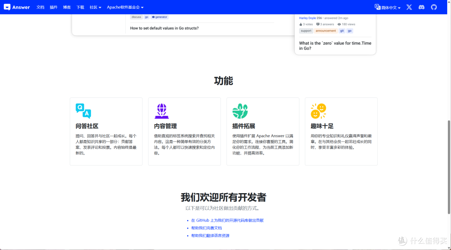Click the Q&A chat bubbles icon

84,111
